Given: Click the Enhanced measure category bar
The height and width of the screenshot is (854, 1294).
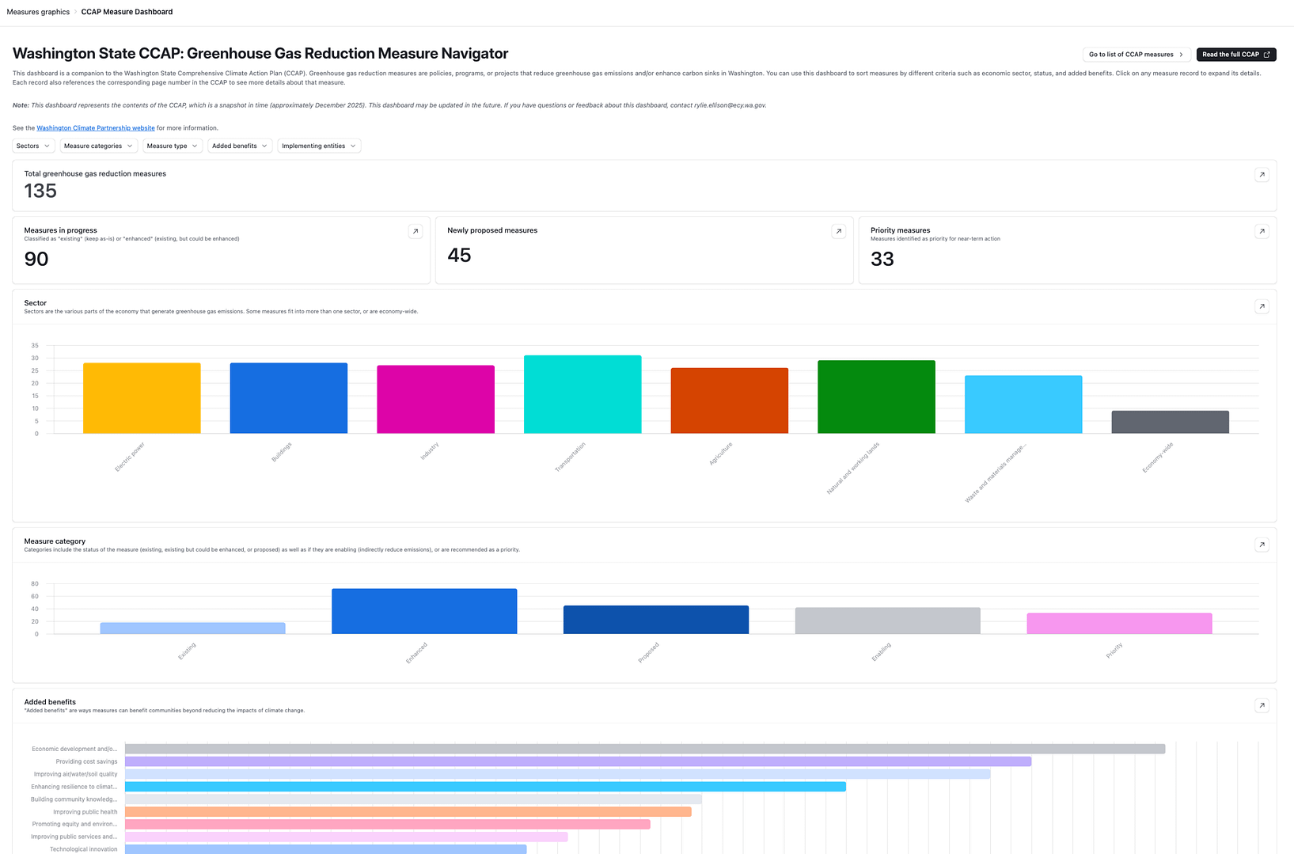Looking at the screenshot, I should click(x=424, y=611).
